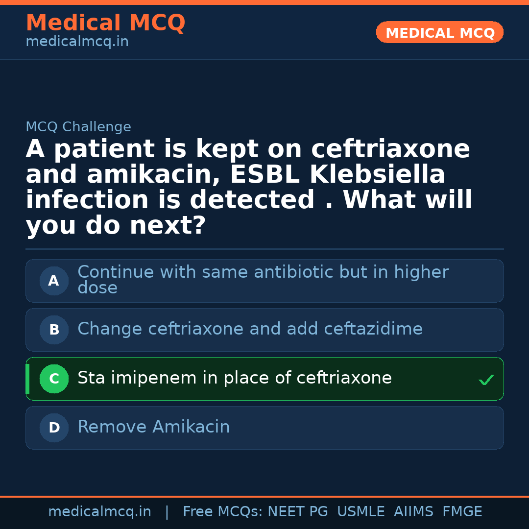Image resolution: width=529 pixels, height=529 pixels.
Task: Select the A letter circle
Action: click(54, 281)
